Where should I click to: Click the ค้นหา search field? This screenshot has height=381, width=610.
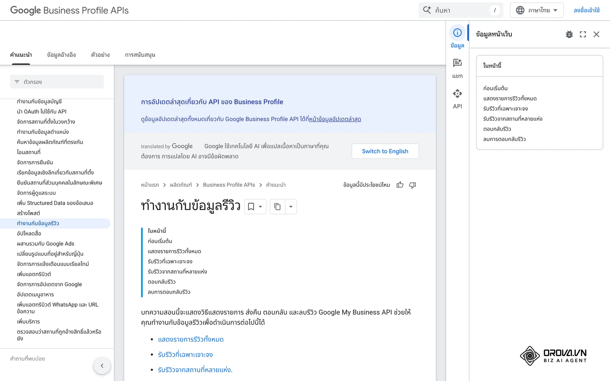coord(461,10)
